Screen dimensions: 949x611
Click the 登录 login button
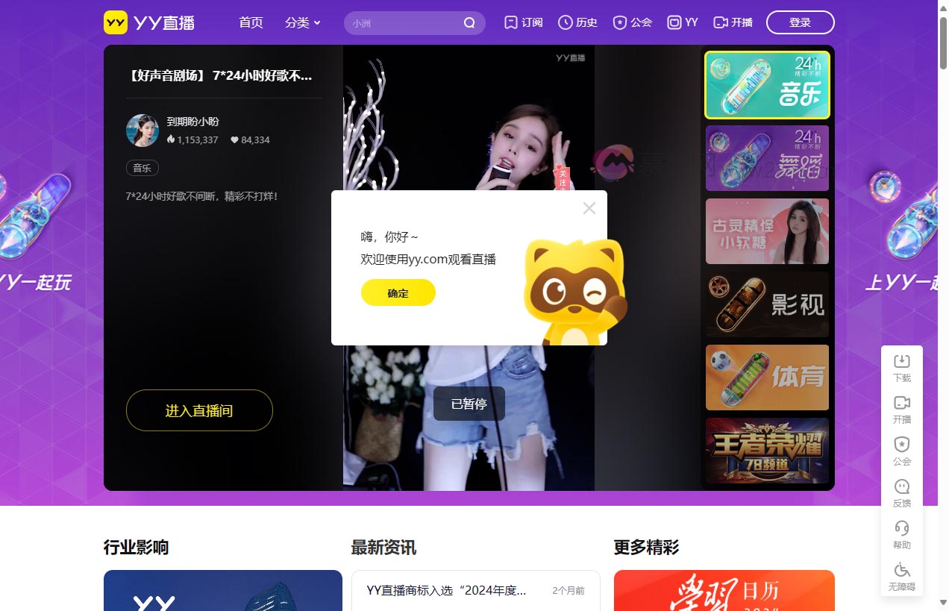(800, 23)
